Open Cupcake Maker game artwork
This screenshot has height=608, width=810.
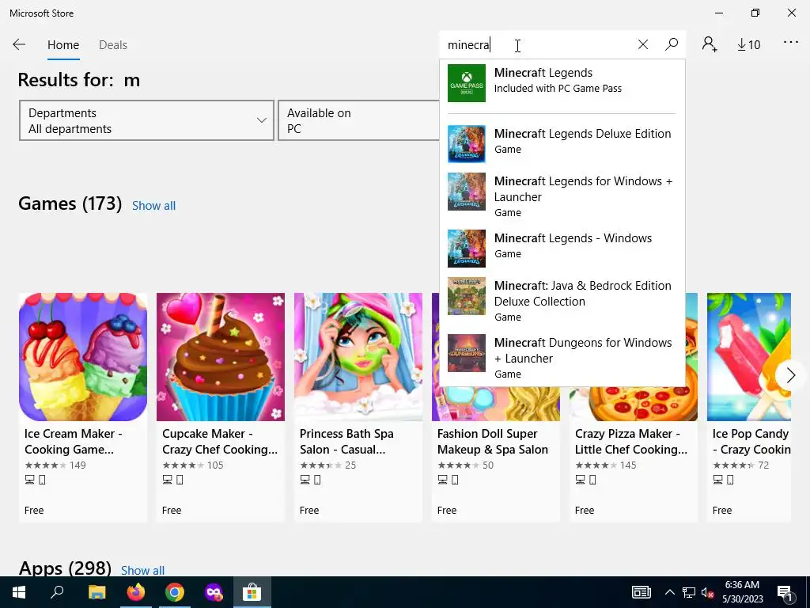pyautogui.click(x=221, y=357)
